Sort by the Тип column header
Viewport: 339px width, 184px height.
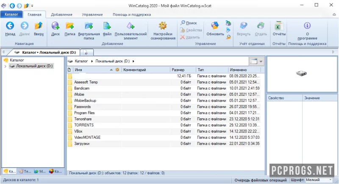212,70
